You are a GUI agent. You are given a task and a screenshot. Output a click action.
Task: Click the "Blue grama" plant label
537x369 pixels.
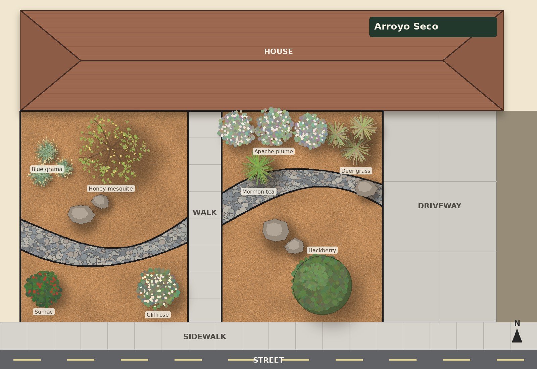click(x=47, y=169)
